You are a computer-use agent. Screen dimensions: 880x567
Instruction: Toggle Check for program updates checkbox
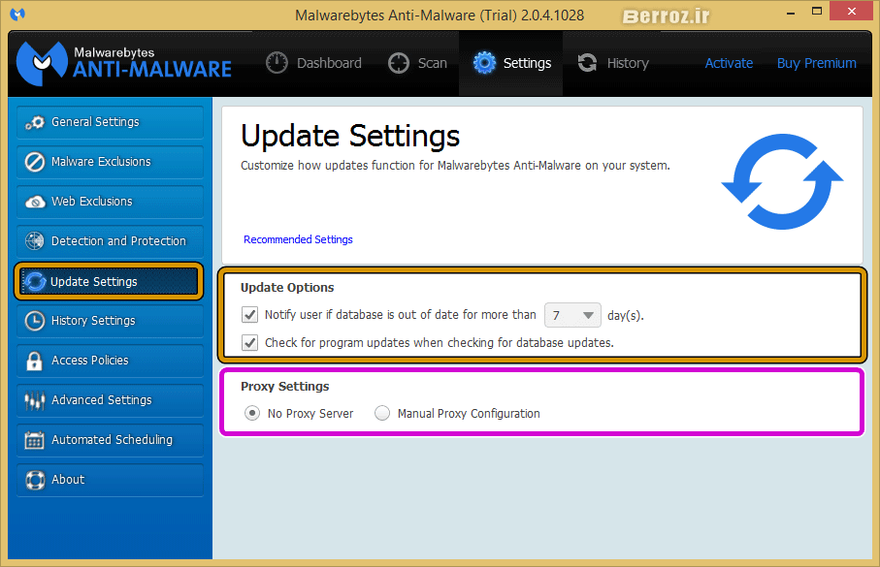[249, 342]
